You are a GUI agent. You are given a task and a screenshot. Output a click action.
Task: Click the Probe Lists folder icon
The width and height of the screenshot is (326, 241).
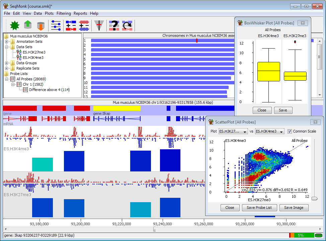click(6, 74)
